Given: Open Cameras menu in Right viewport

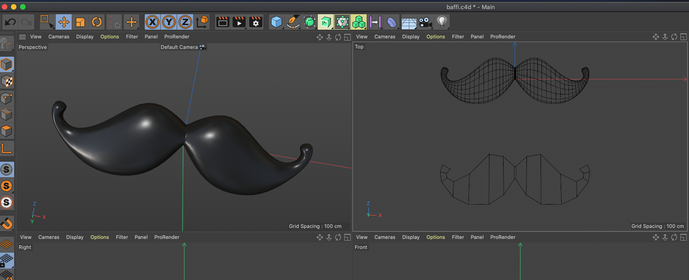Looking at the screenshot, I should pos(49,237).
